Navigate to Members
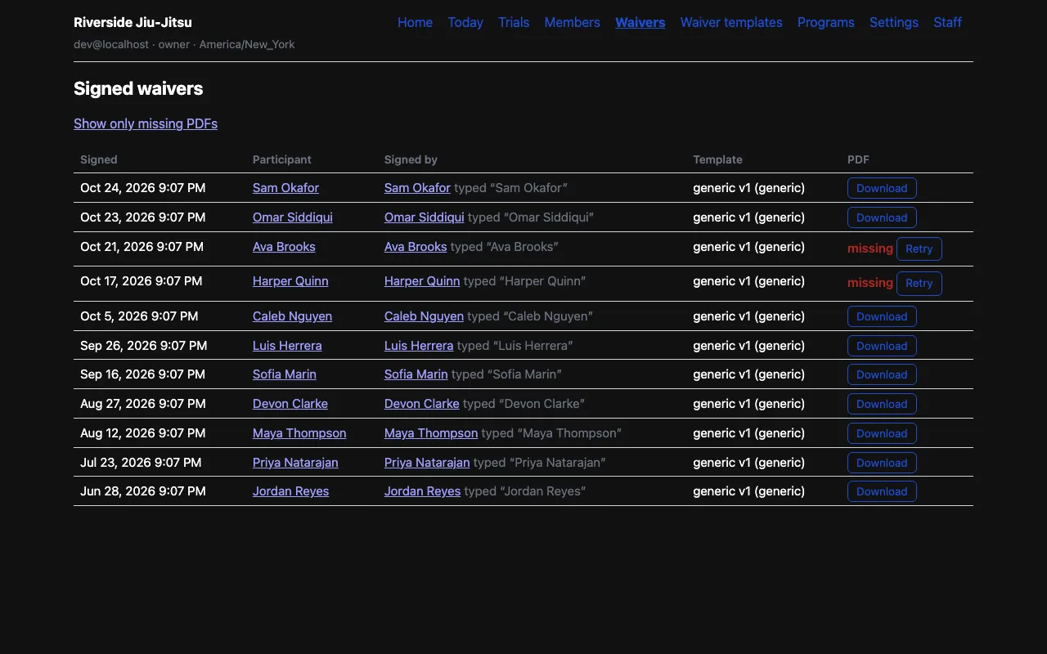The image size is (1047, 654). [572, 23]
